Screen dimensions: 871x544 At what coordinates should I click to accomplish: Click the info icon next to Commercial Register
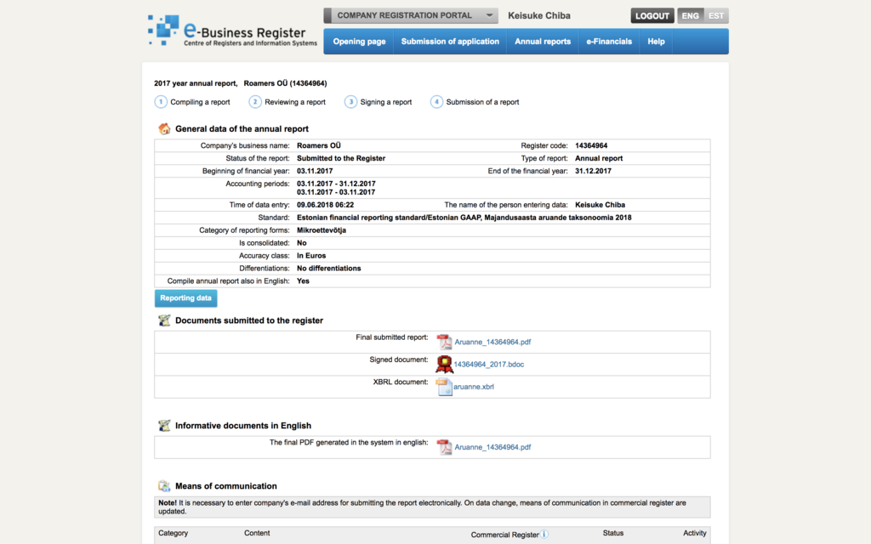[x=545, y=534]
